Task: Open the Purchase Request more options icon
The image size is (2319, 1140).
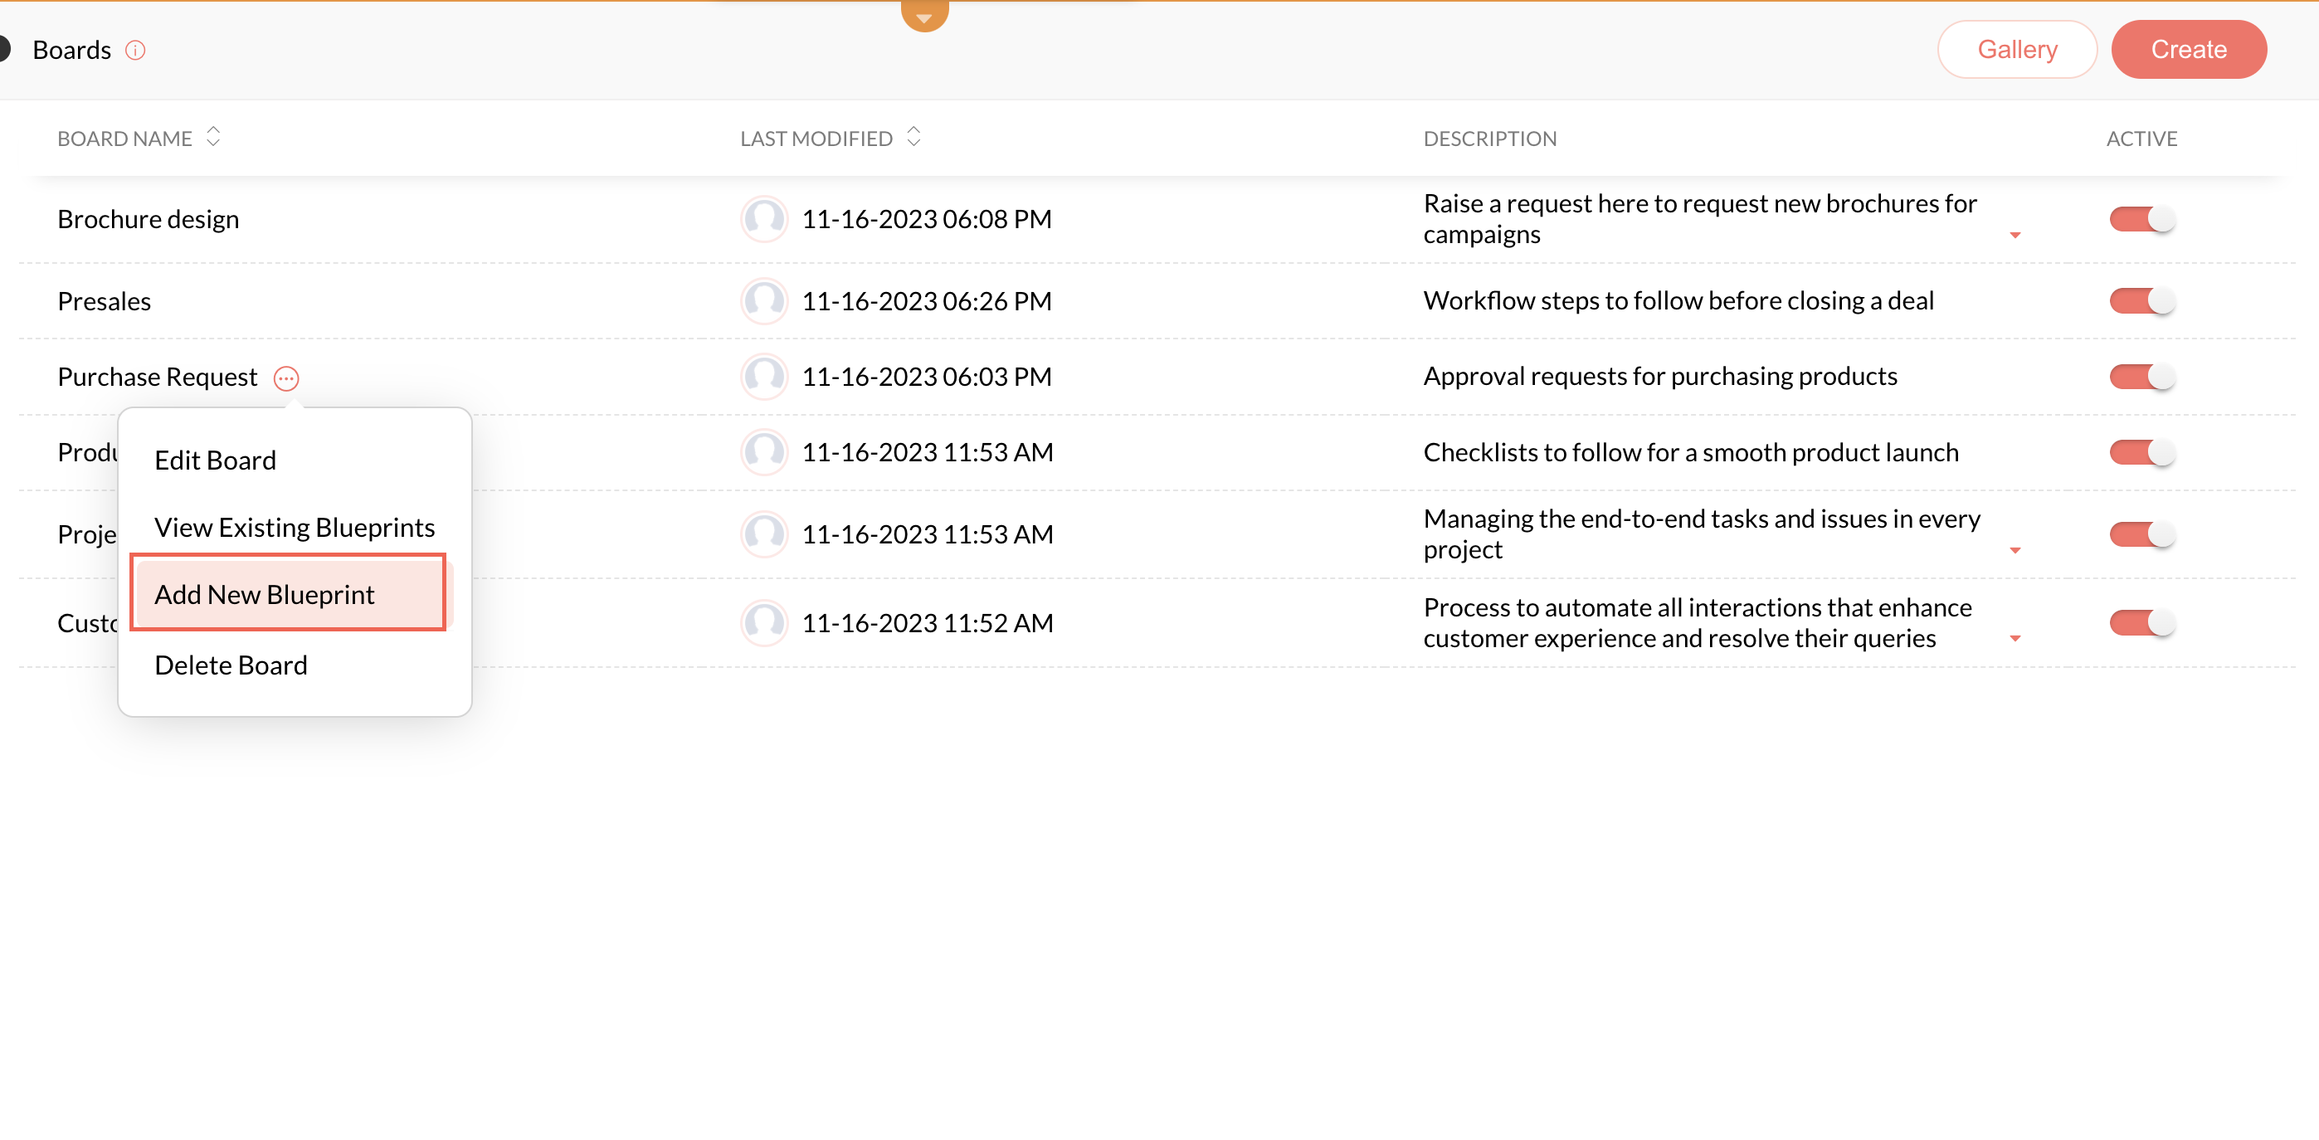Action: 286,378
